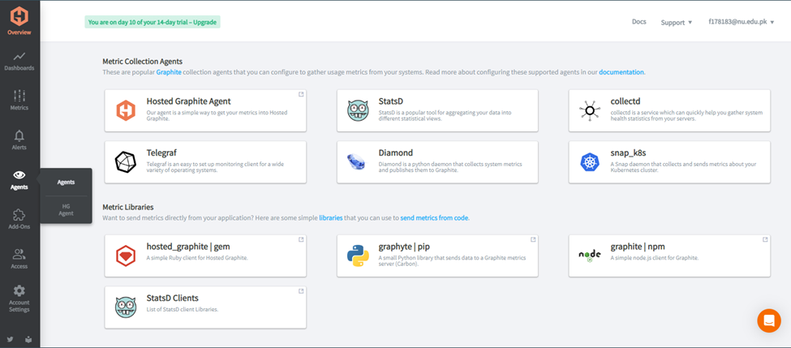
Task: Open the Alerts bell icon
Action: coord(19,135)
